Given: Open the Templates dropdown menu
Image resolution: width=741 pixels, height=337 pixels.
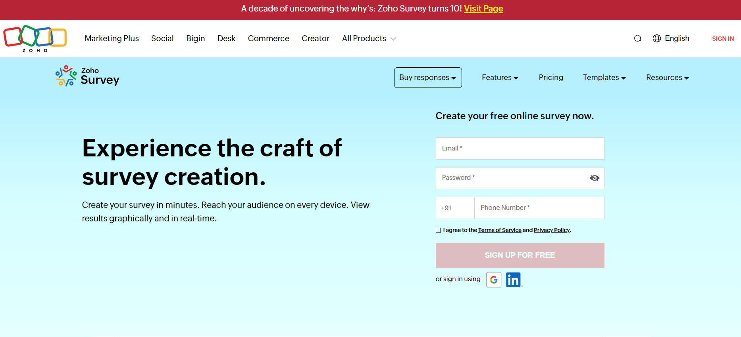Looking at the screenshot, I should pyautogui.click(x=604, y=78).
